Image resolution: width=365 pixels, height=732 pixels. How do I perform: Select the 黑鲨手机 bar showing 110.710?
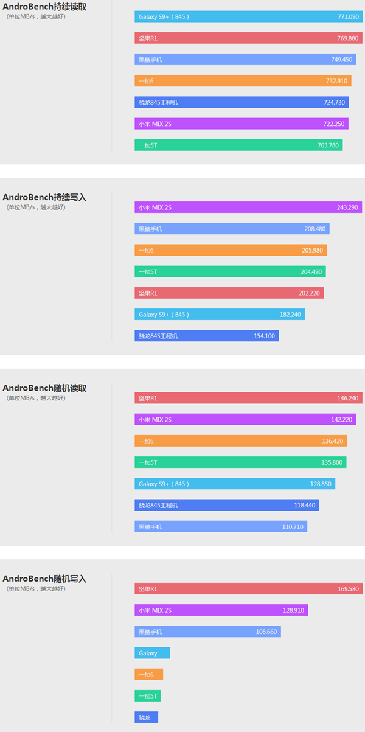coord(221,526)
